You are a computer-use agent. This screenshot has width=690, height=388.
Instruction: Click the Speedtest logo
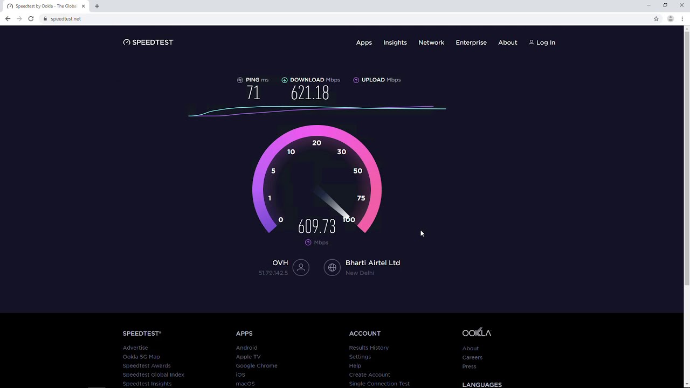tap(148, 42)
